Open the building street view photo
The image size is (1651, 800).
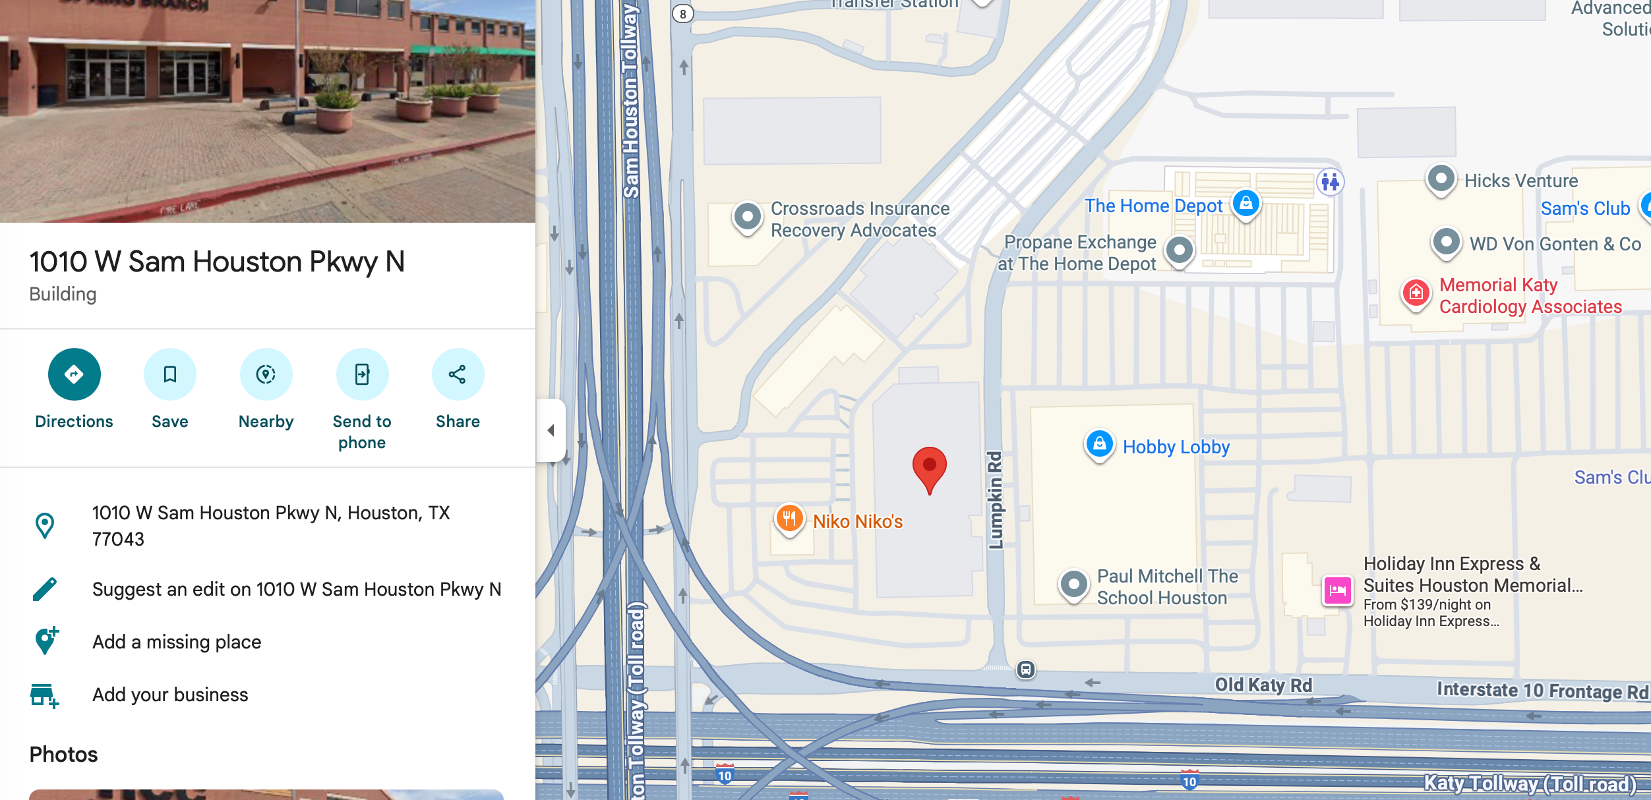point(268,111)
